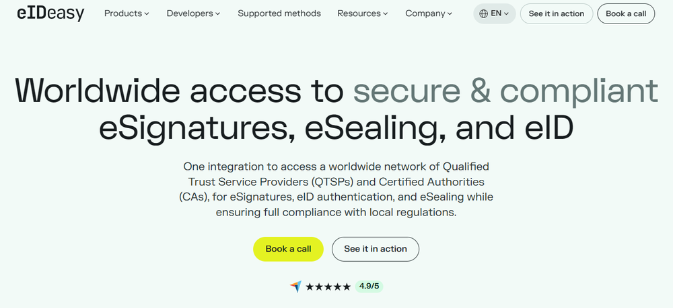Screen dimensions: 673x308
Task: Open the Supported methods page
Action: coord(279,13)
